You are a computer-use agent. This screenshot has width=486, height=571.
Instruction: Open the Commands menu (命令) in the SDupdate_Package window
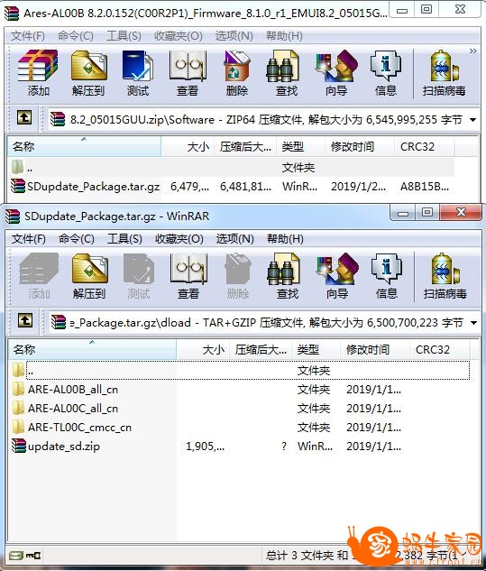pos(76,239)
